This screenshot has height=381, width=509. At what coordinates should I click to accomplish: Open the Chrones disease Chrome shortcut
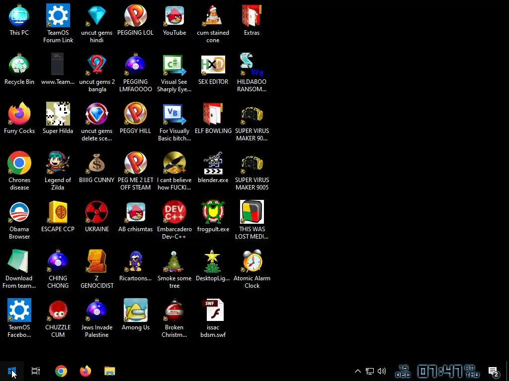pyautogui.click(x=19, y=171)
